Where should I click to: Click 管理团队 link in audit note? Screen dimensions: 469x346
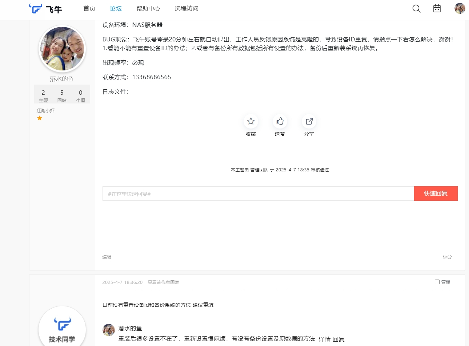[x=259, y=170]
